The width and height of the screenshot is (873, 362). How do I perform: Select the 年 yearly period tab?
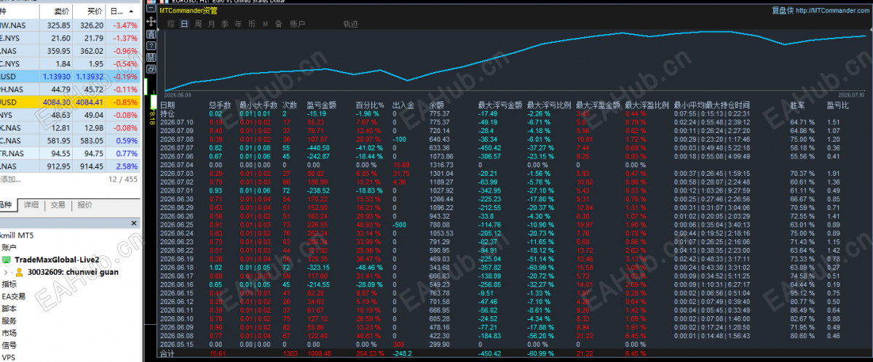tap(238, 24)
